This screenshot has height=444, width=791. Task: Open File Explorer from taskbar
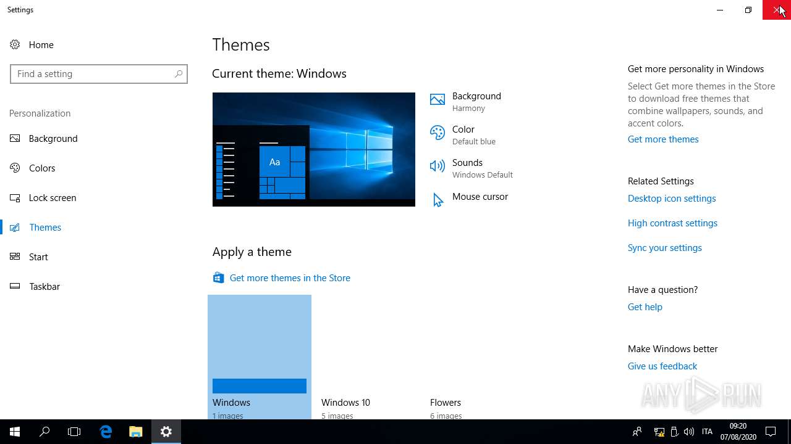(x=136, y=432)
